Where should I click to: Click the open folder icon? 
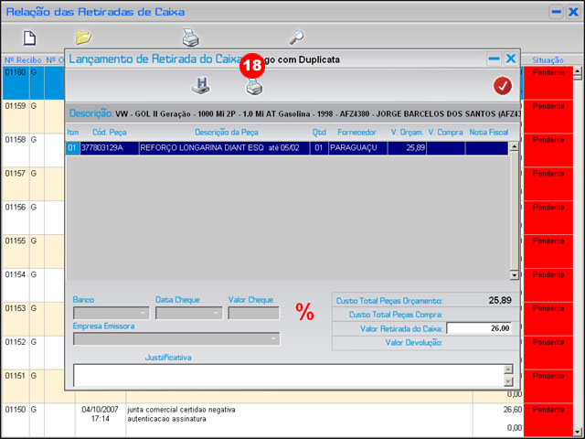pos(83,37)
